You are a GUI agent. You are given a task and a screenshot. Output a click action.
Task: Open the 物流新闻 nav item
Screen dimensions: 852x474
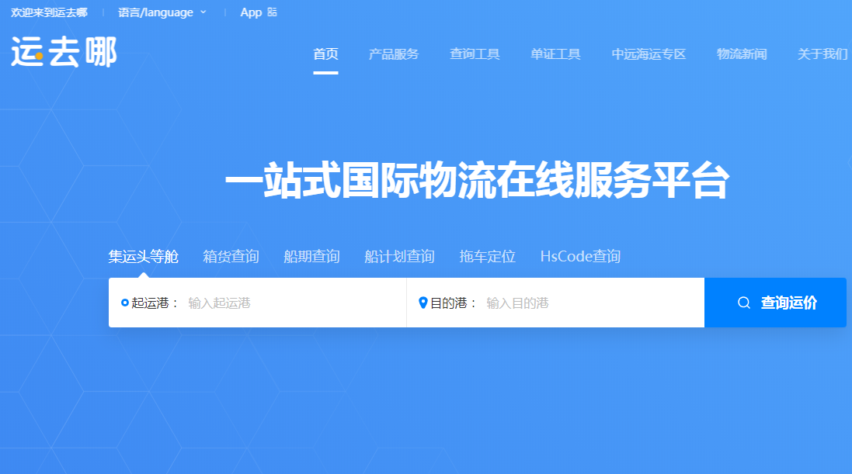coord(742,54)
